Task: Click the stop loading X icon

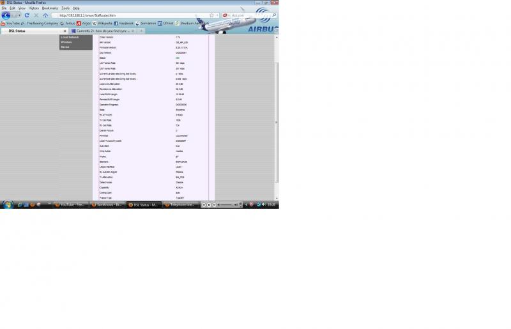Action: (x=36, y=15)
